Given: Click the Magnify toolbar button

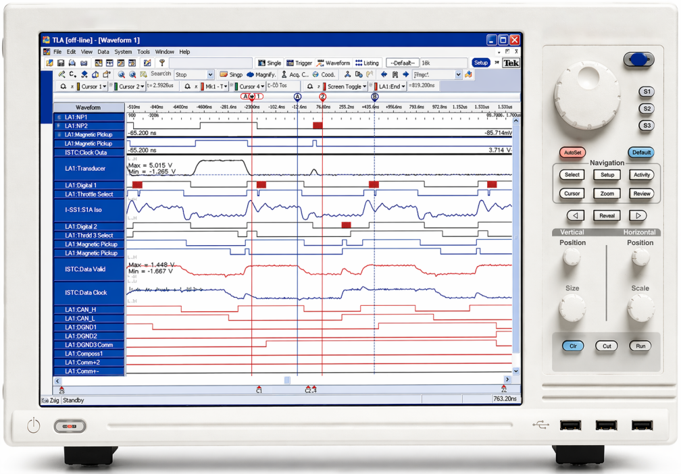Looking at the screenshot, I should click(261, 75).
